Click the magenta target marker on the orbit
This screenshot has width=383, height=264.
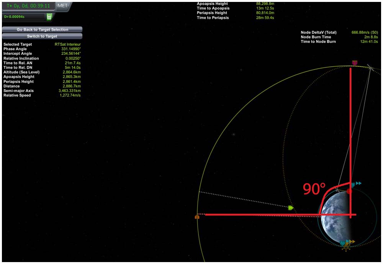coord(355,63)
